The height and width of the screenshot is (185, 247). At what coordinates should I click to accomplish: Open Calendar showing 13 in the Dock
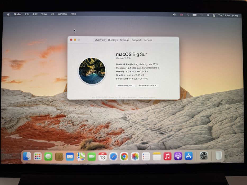[102, 156]
